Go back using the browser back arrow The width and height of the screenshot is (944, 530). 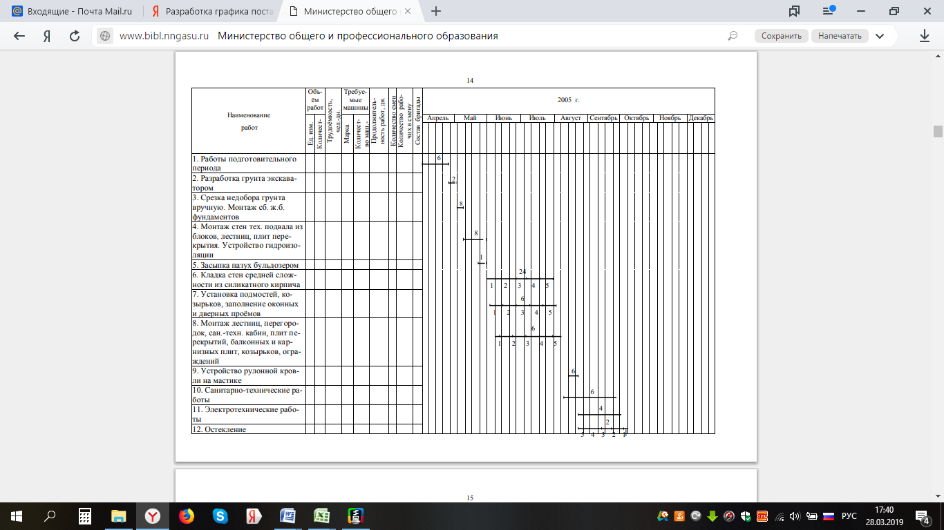point(19,36)
